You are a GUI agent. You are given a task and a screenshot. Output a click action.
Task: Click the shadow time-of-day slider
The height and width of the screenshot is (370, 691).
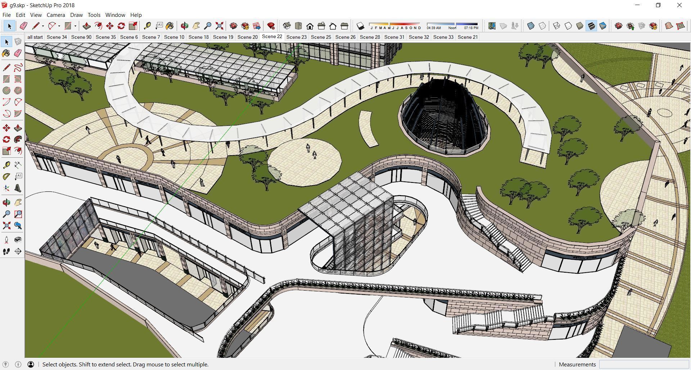(452, 26)
